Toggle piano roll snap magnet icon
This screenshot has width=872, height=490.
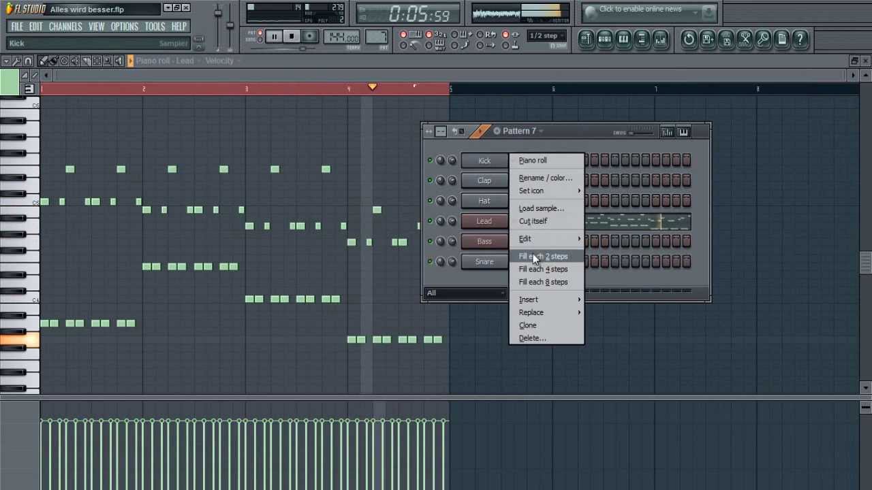28,61
